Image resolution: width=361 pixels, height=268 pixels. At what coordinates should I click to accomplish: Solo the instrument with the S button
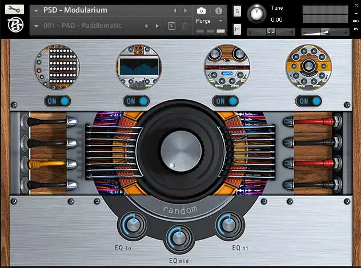(x=237, y=11)
